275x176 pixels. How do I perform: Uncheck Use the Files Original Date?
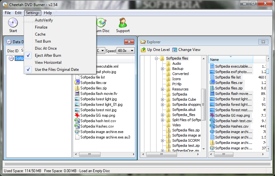(x=60, y=70)
